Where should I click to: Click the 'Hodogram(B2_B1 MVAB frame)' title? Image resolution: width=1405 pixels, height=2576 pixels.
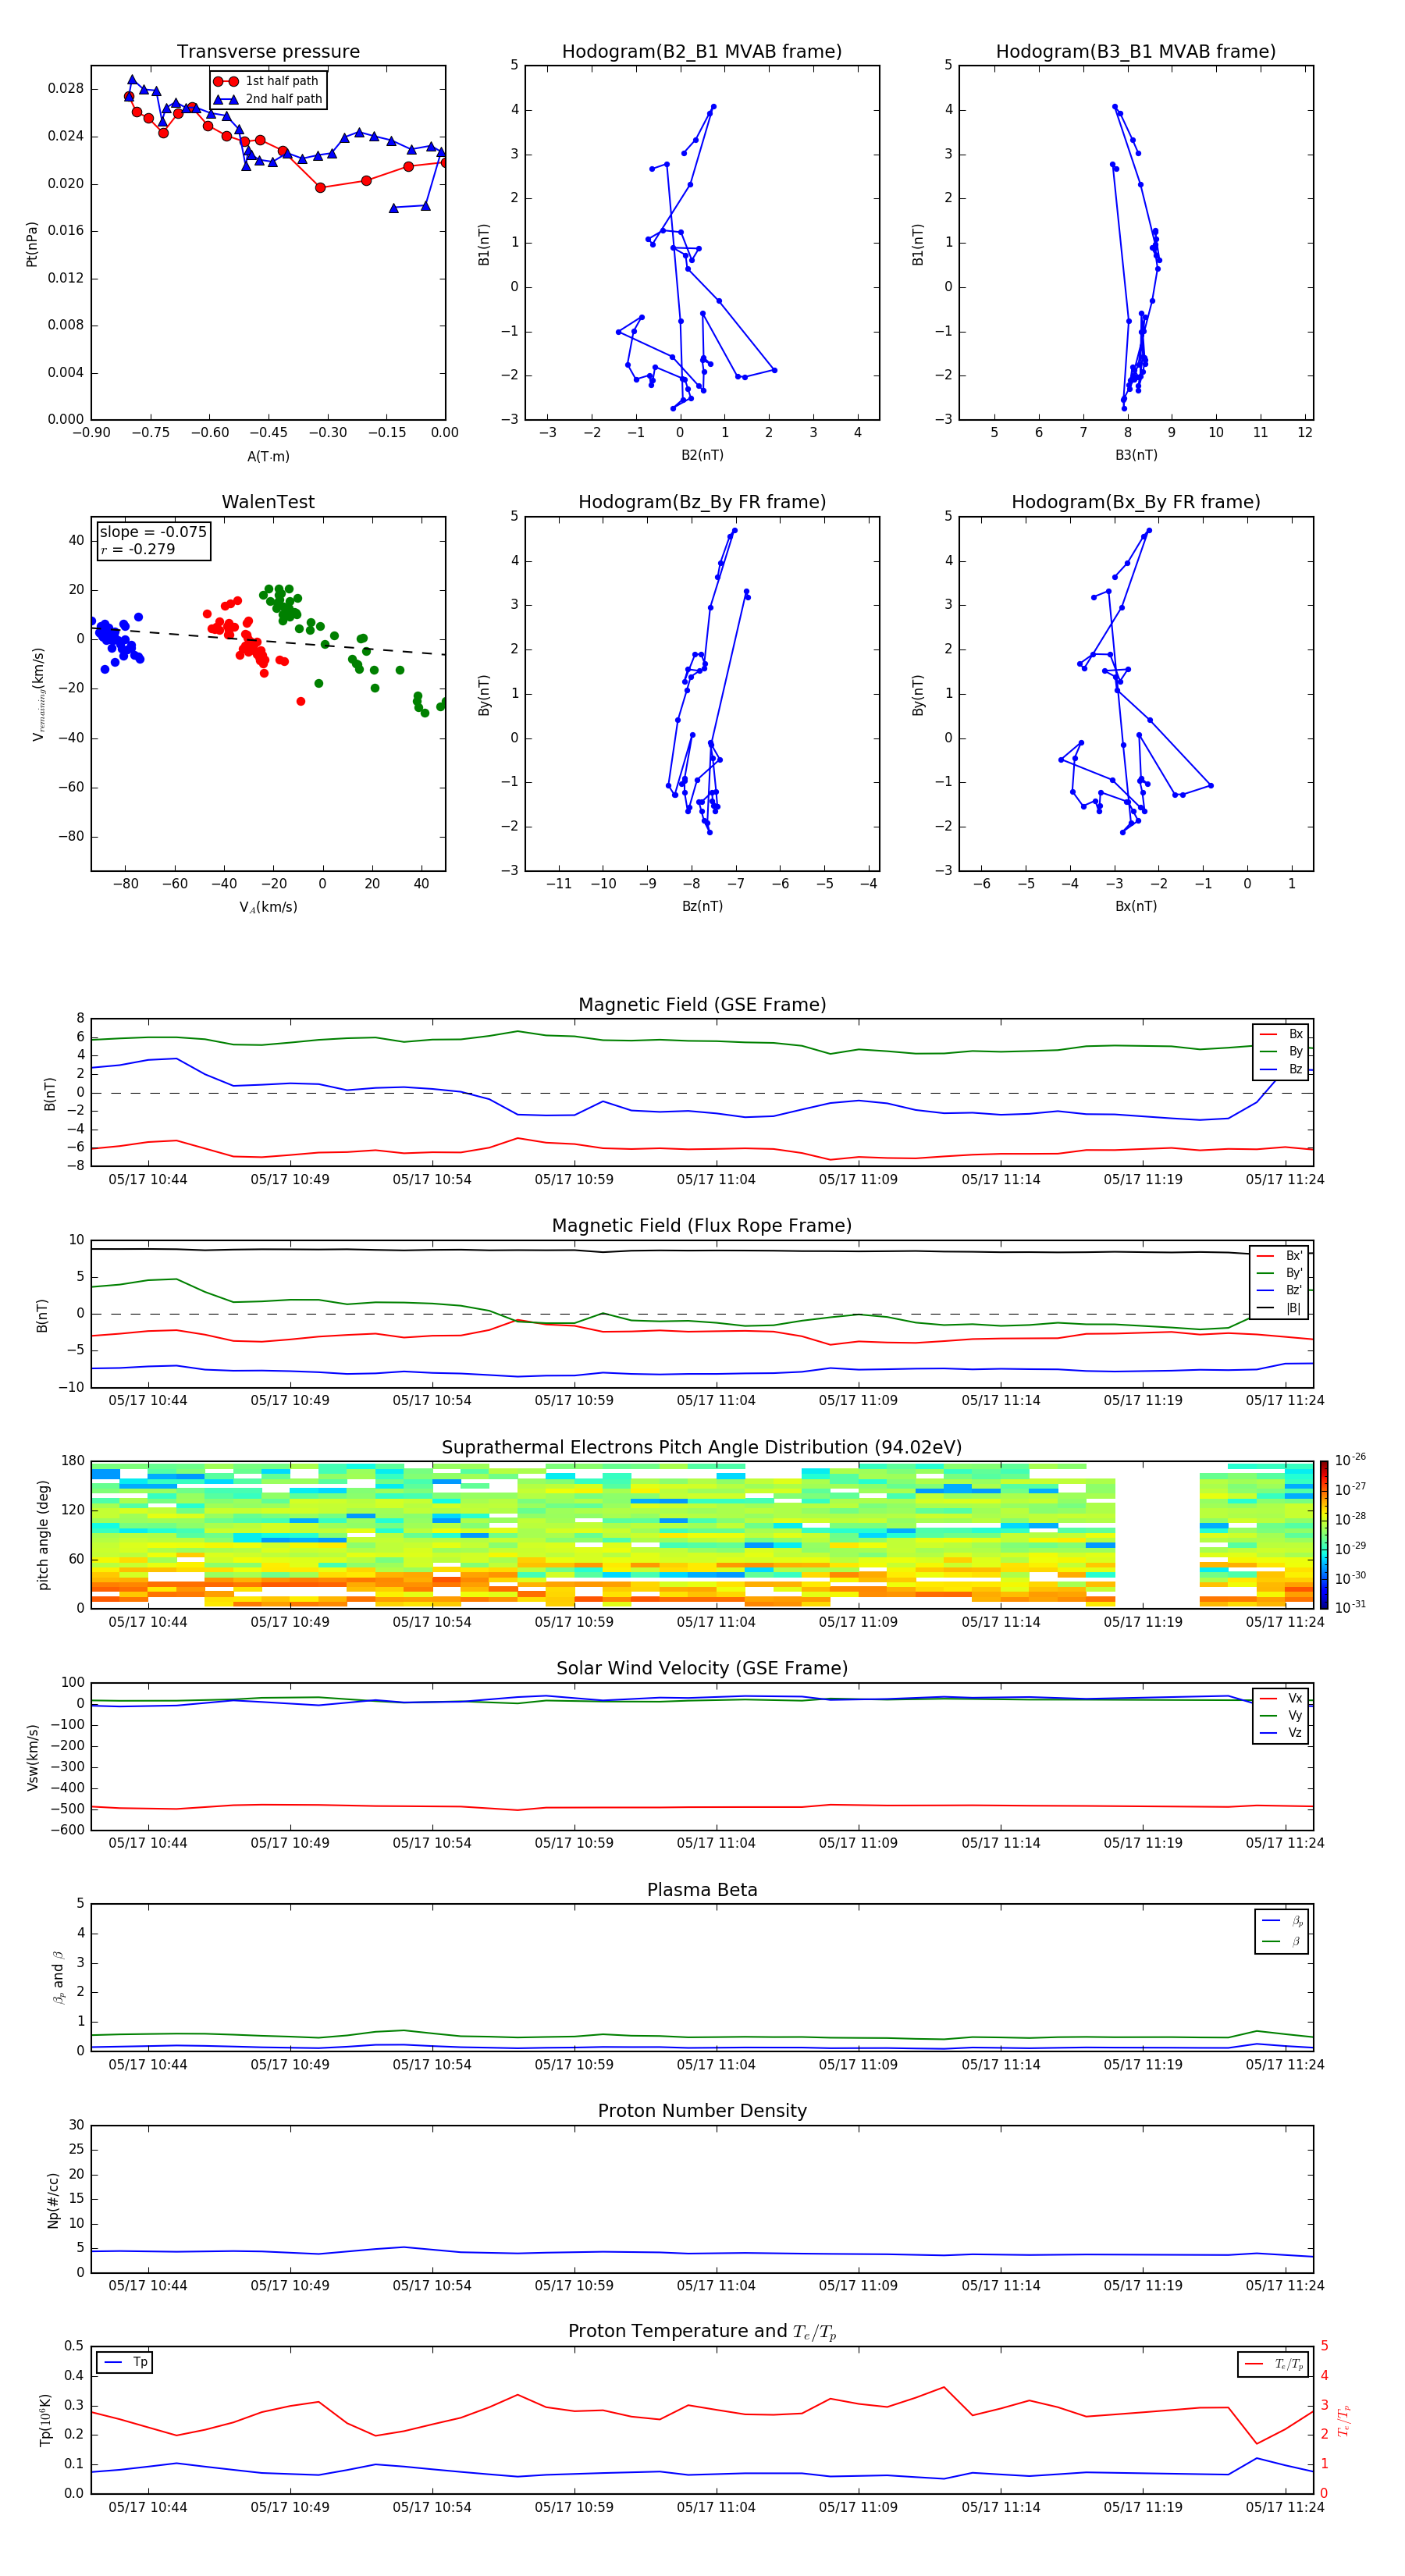coord(702,51)
